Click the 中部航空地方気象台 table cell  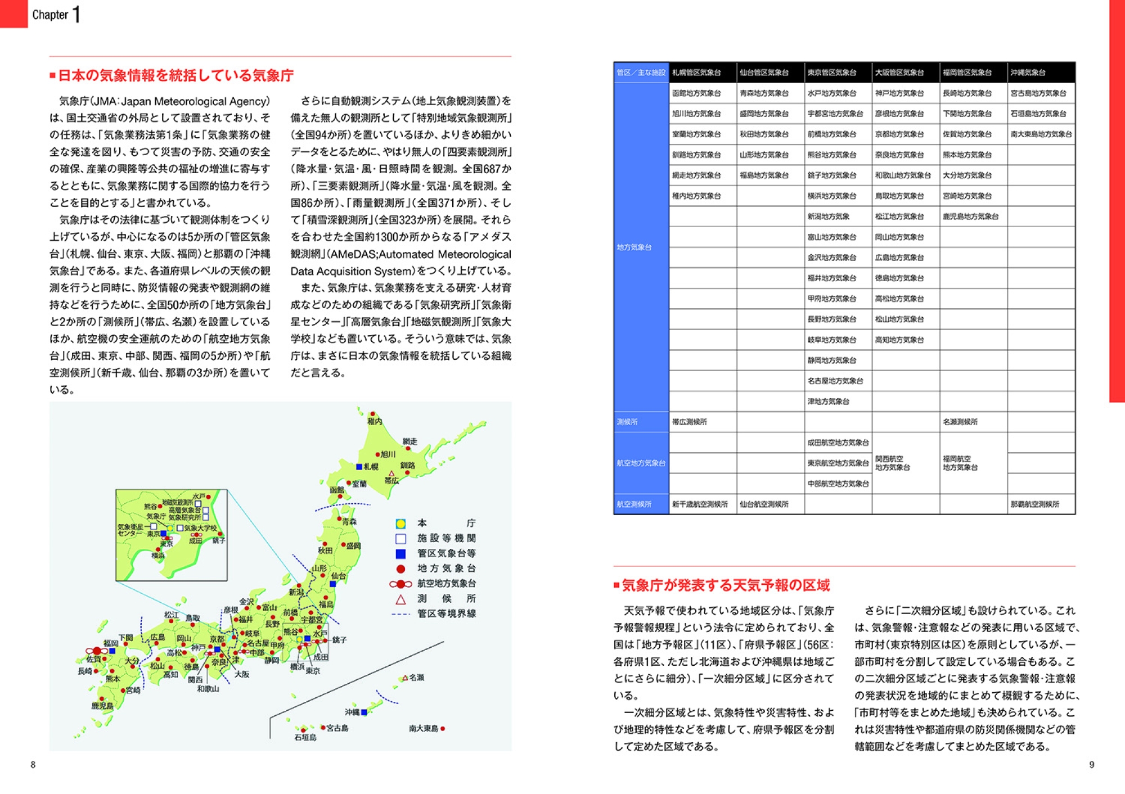838,484
